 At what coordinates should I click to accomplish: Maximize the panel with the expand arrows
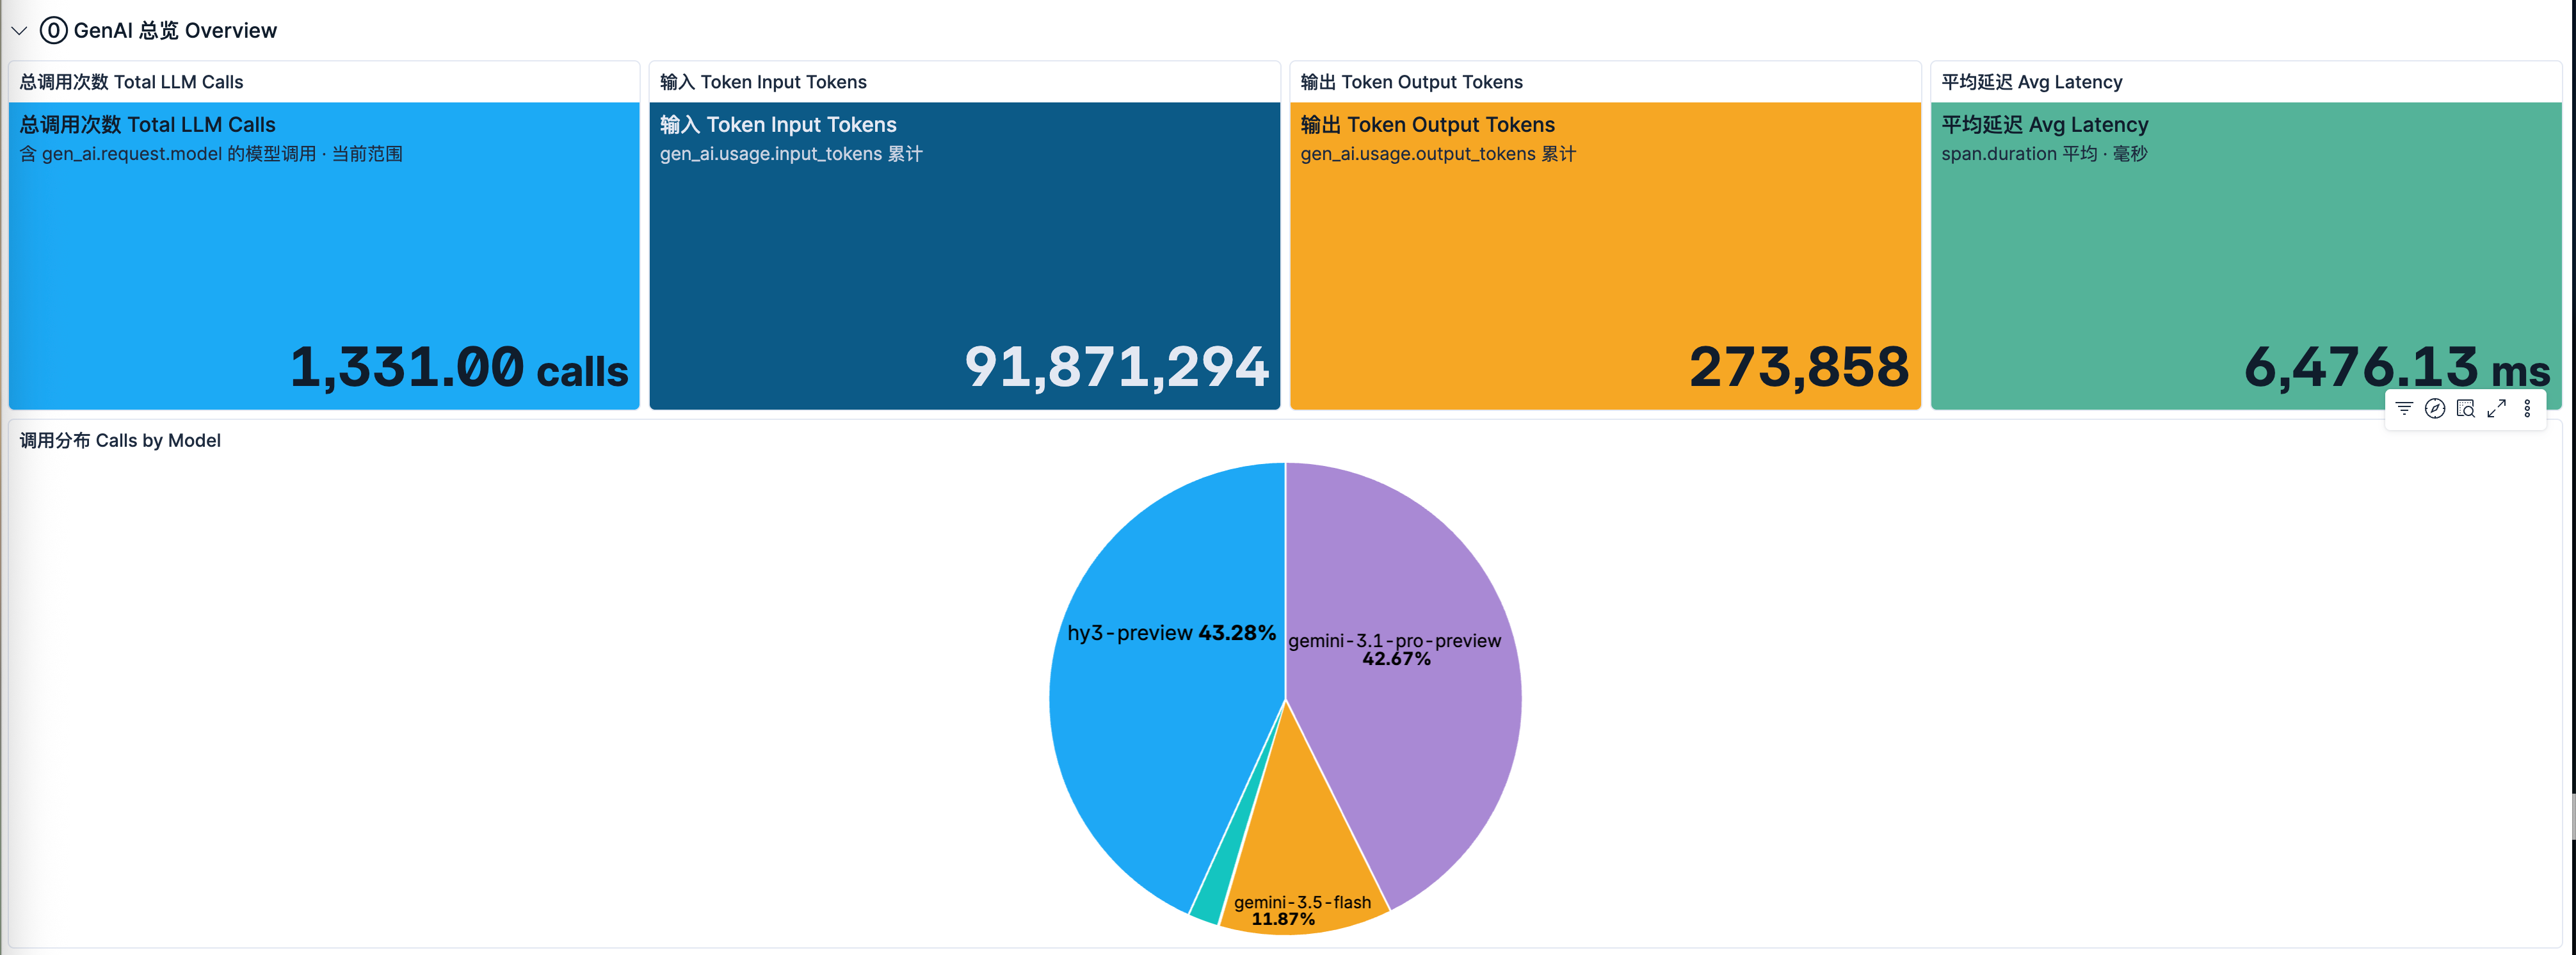click(2497, 408)
